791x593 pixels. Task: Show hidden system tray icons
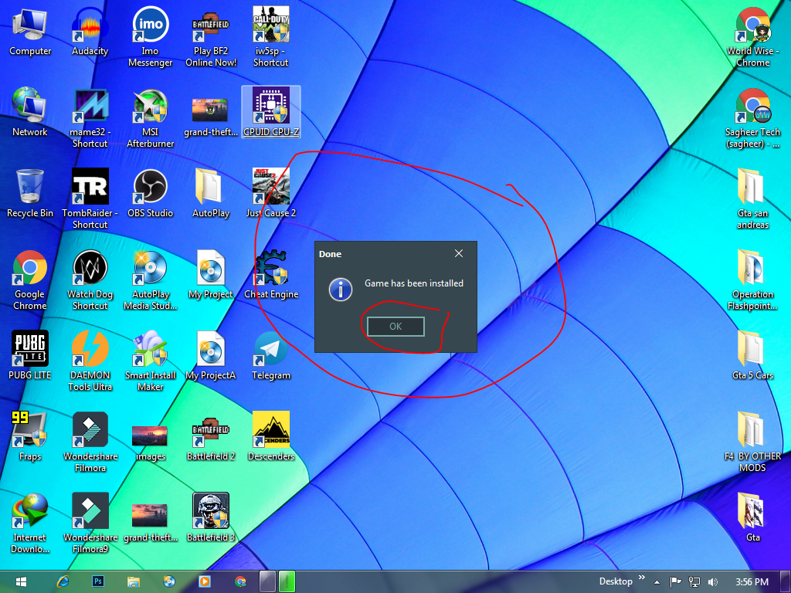[657, 582]
